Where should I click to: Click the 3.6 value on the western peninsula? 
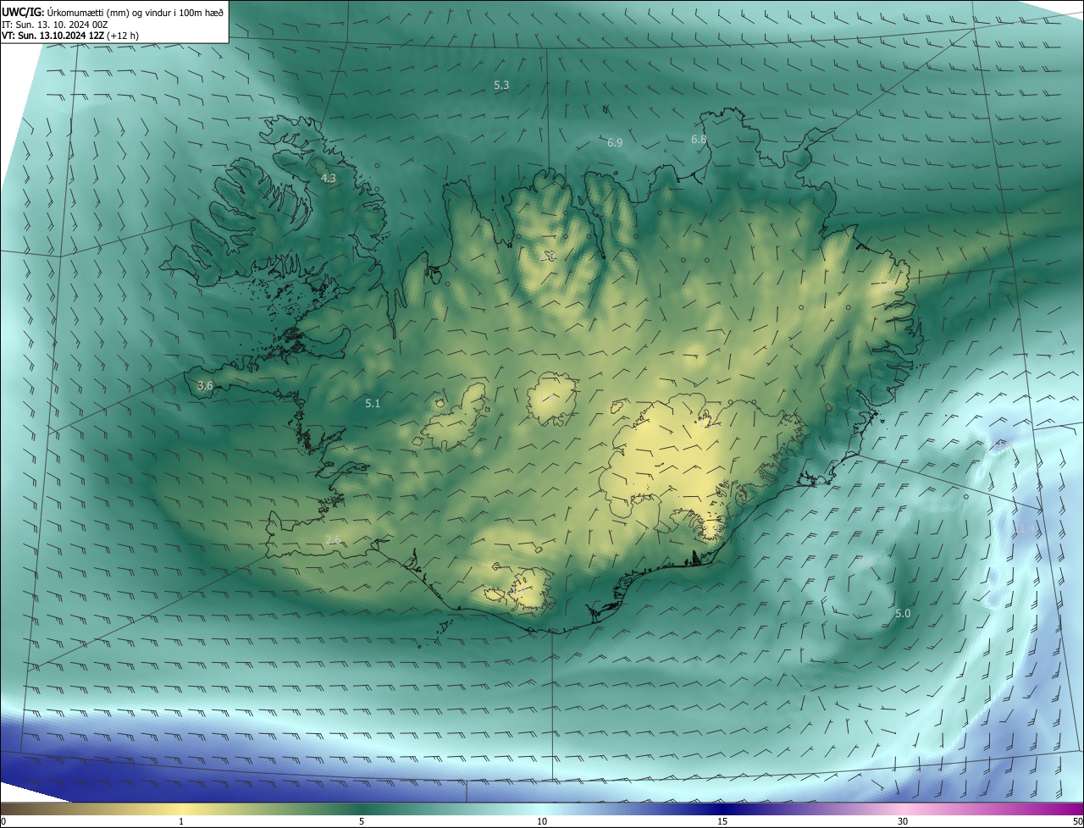click(x=205, y=385)
